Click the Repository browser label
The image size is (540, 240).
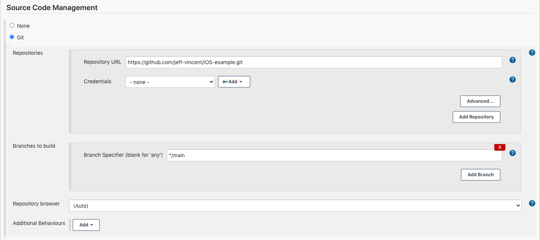coord(36,204)
